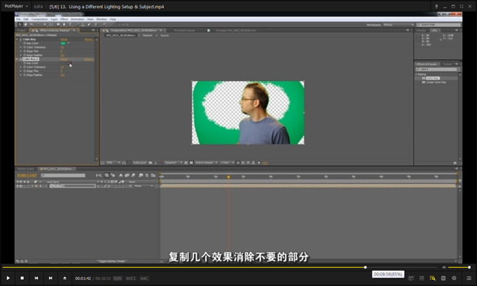Image resolution: width=477 pixels, height=286 pixels.
Task: Open the PotPlayer settings gear
Action: (454, 278)
